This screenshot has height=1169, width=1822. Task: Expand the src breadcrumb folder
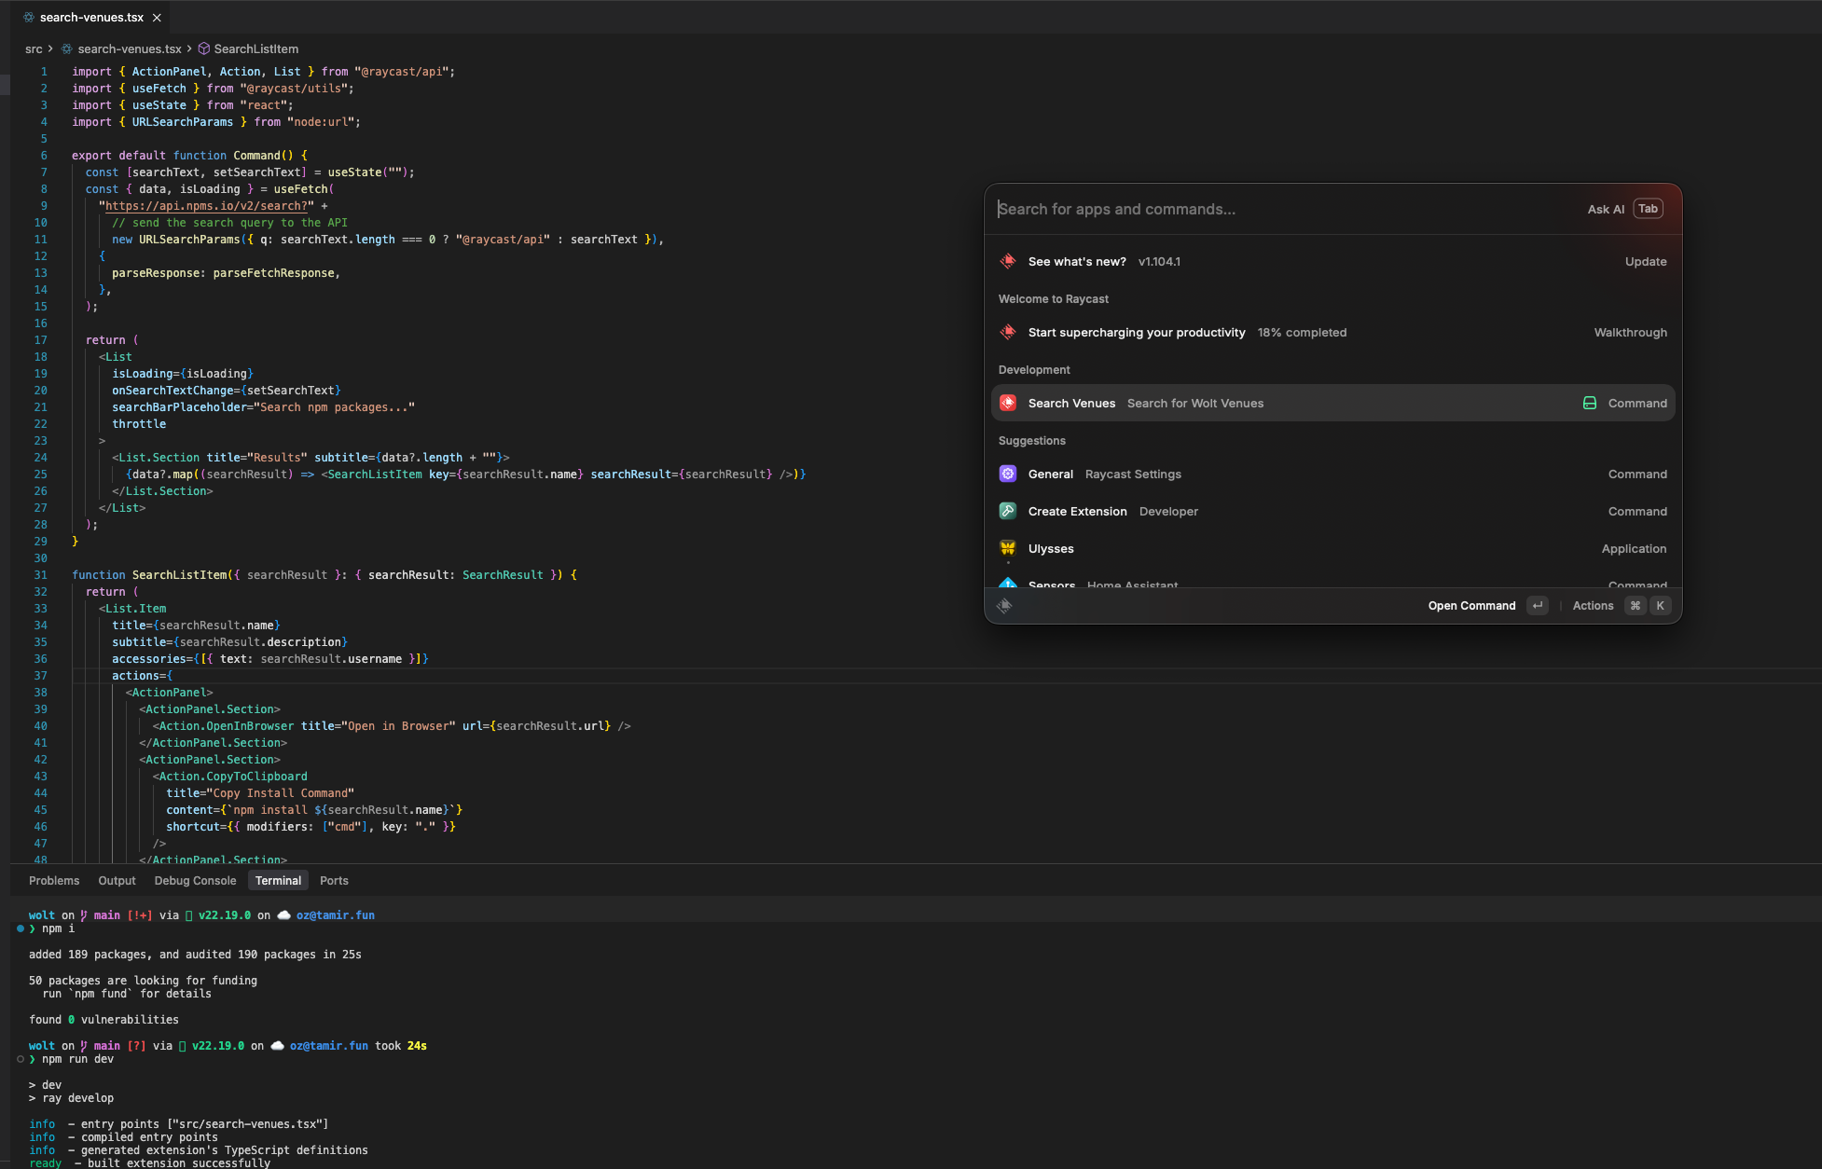pyautogui.click(x=34, y=48)
